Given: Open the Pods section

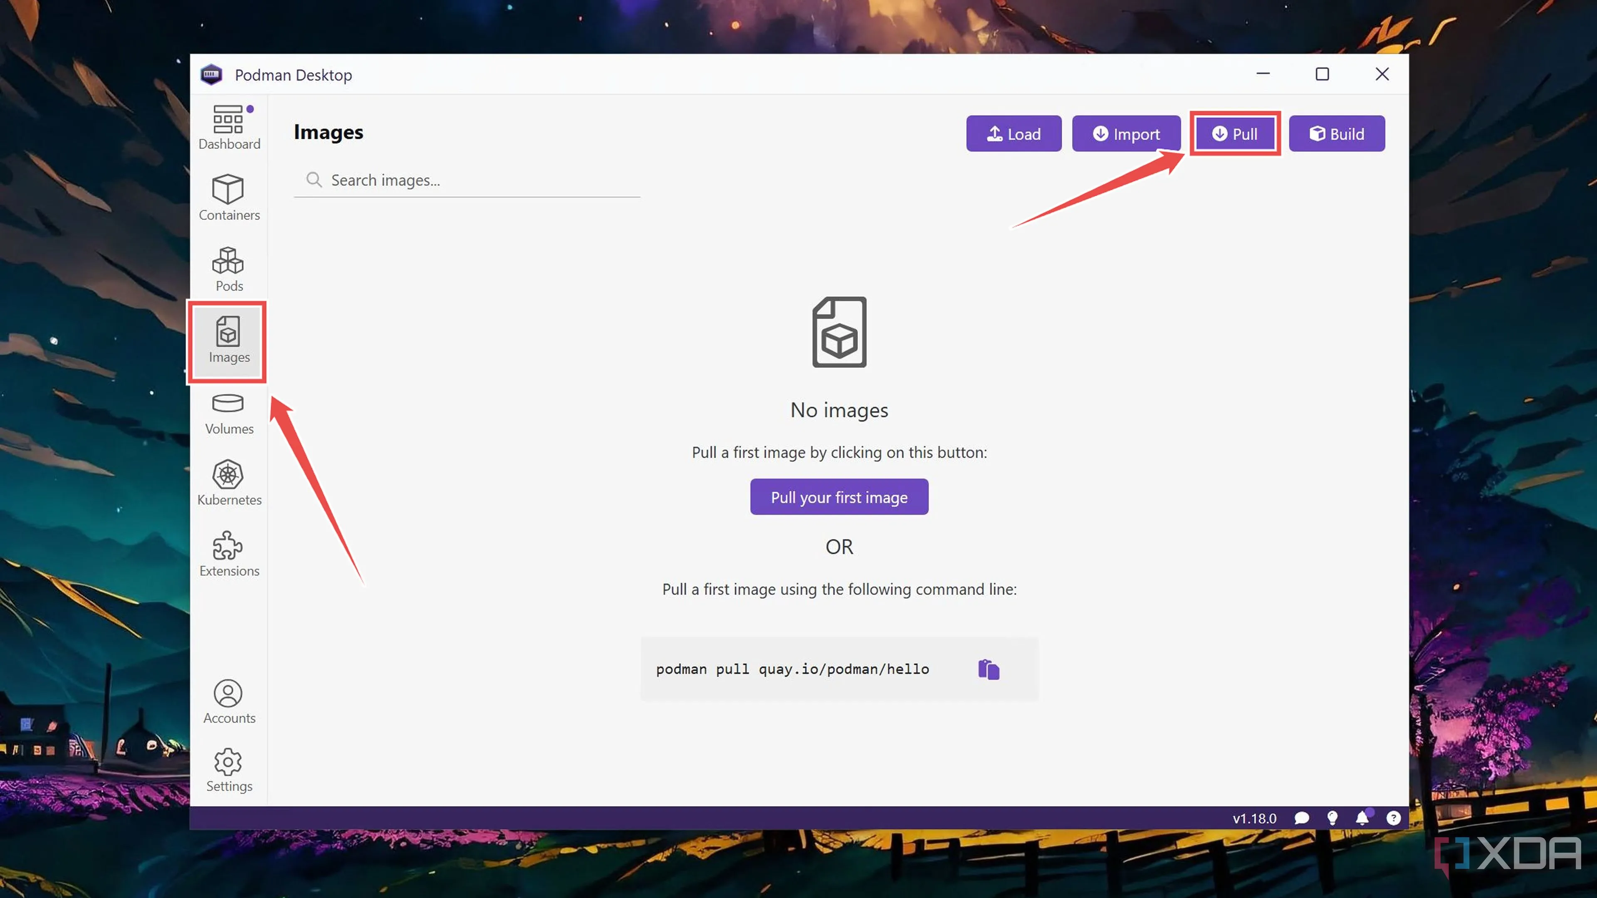Looking at the screenshot, I should coord(229,269).
